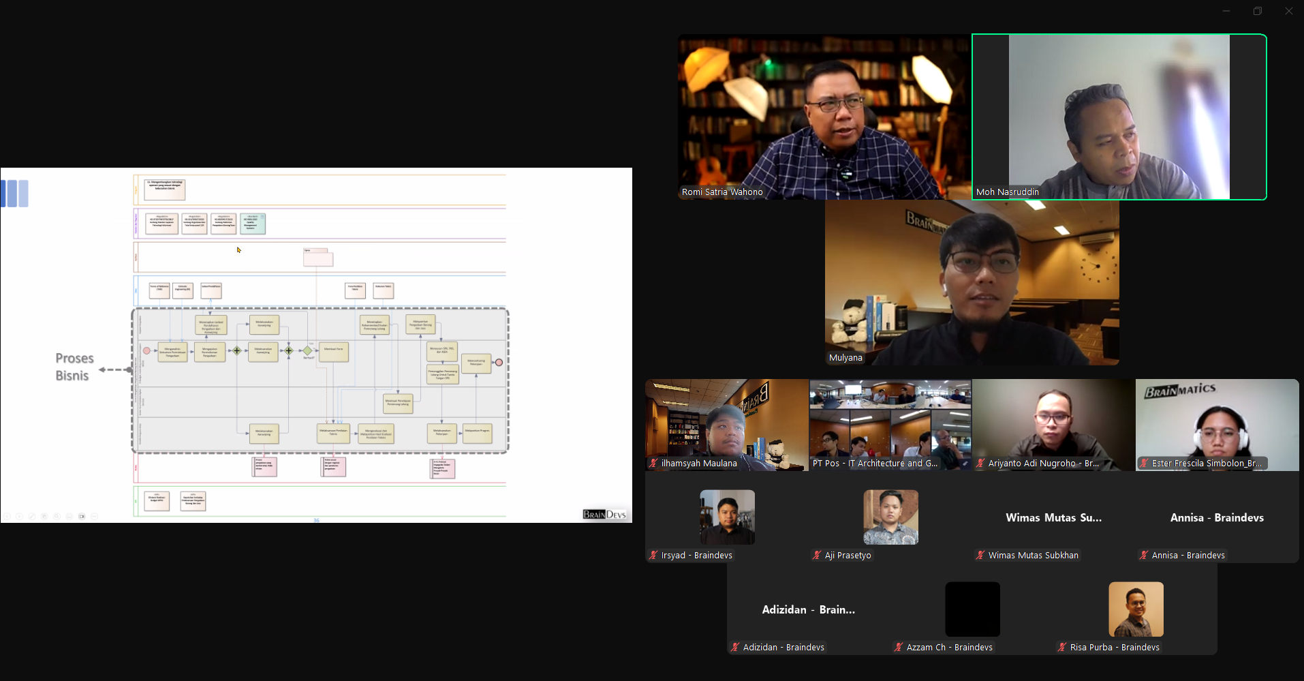Click Ester Frescila Simbolon's name label
Screen dimensions: 1304x681
(1206, 464)
